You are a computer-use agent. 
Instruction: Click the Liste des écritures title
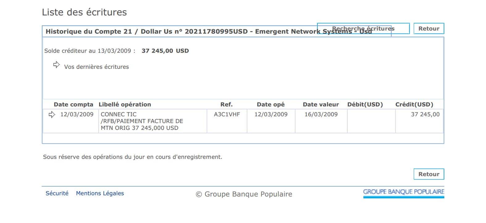[x=84, y=12]
